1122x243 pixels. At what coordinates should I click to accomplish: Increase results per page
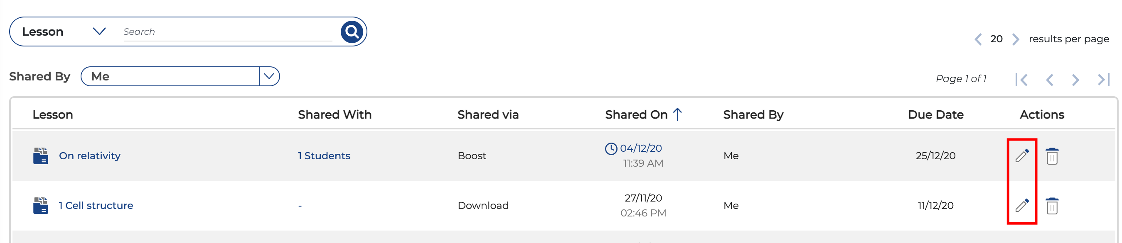click(1016, 39)
